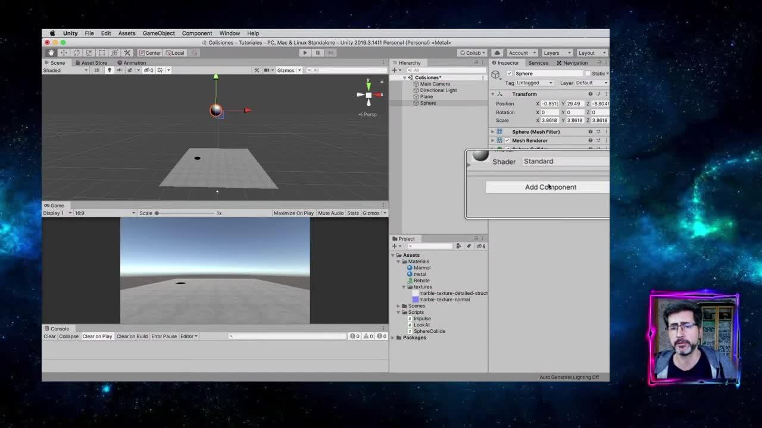
Task: Click Maximize On Play button
Action: 293,213
